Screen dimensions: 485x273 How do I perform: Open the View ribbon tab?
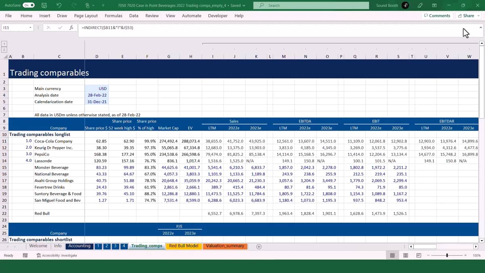(x=171, y=16)
